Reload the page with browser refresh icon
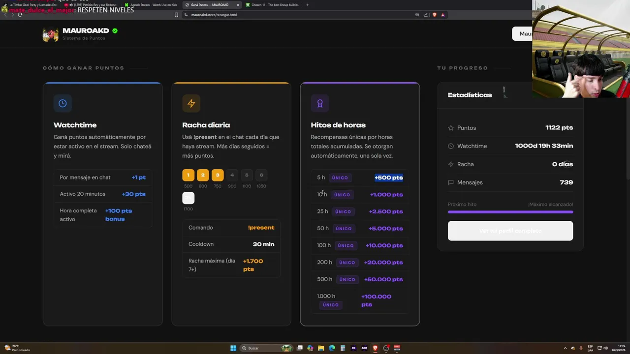This screenshot has width=630, height=354. pos(20,15)
